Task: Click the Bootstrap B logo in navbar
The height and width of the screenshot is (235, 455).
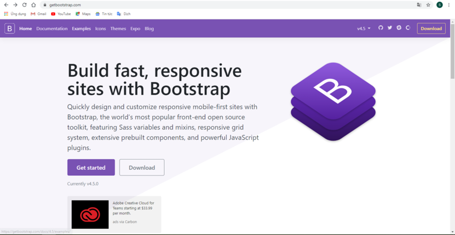Action: (10, 28)
